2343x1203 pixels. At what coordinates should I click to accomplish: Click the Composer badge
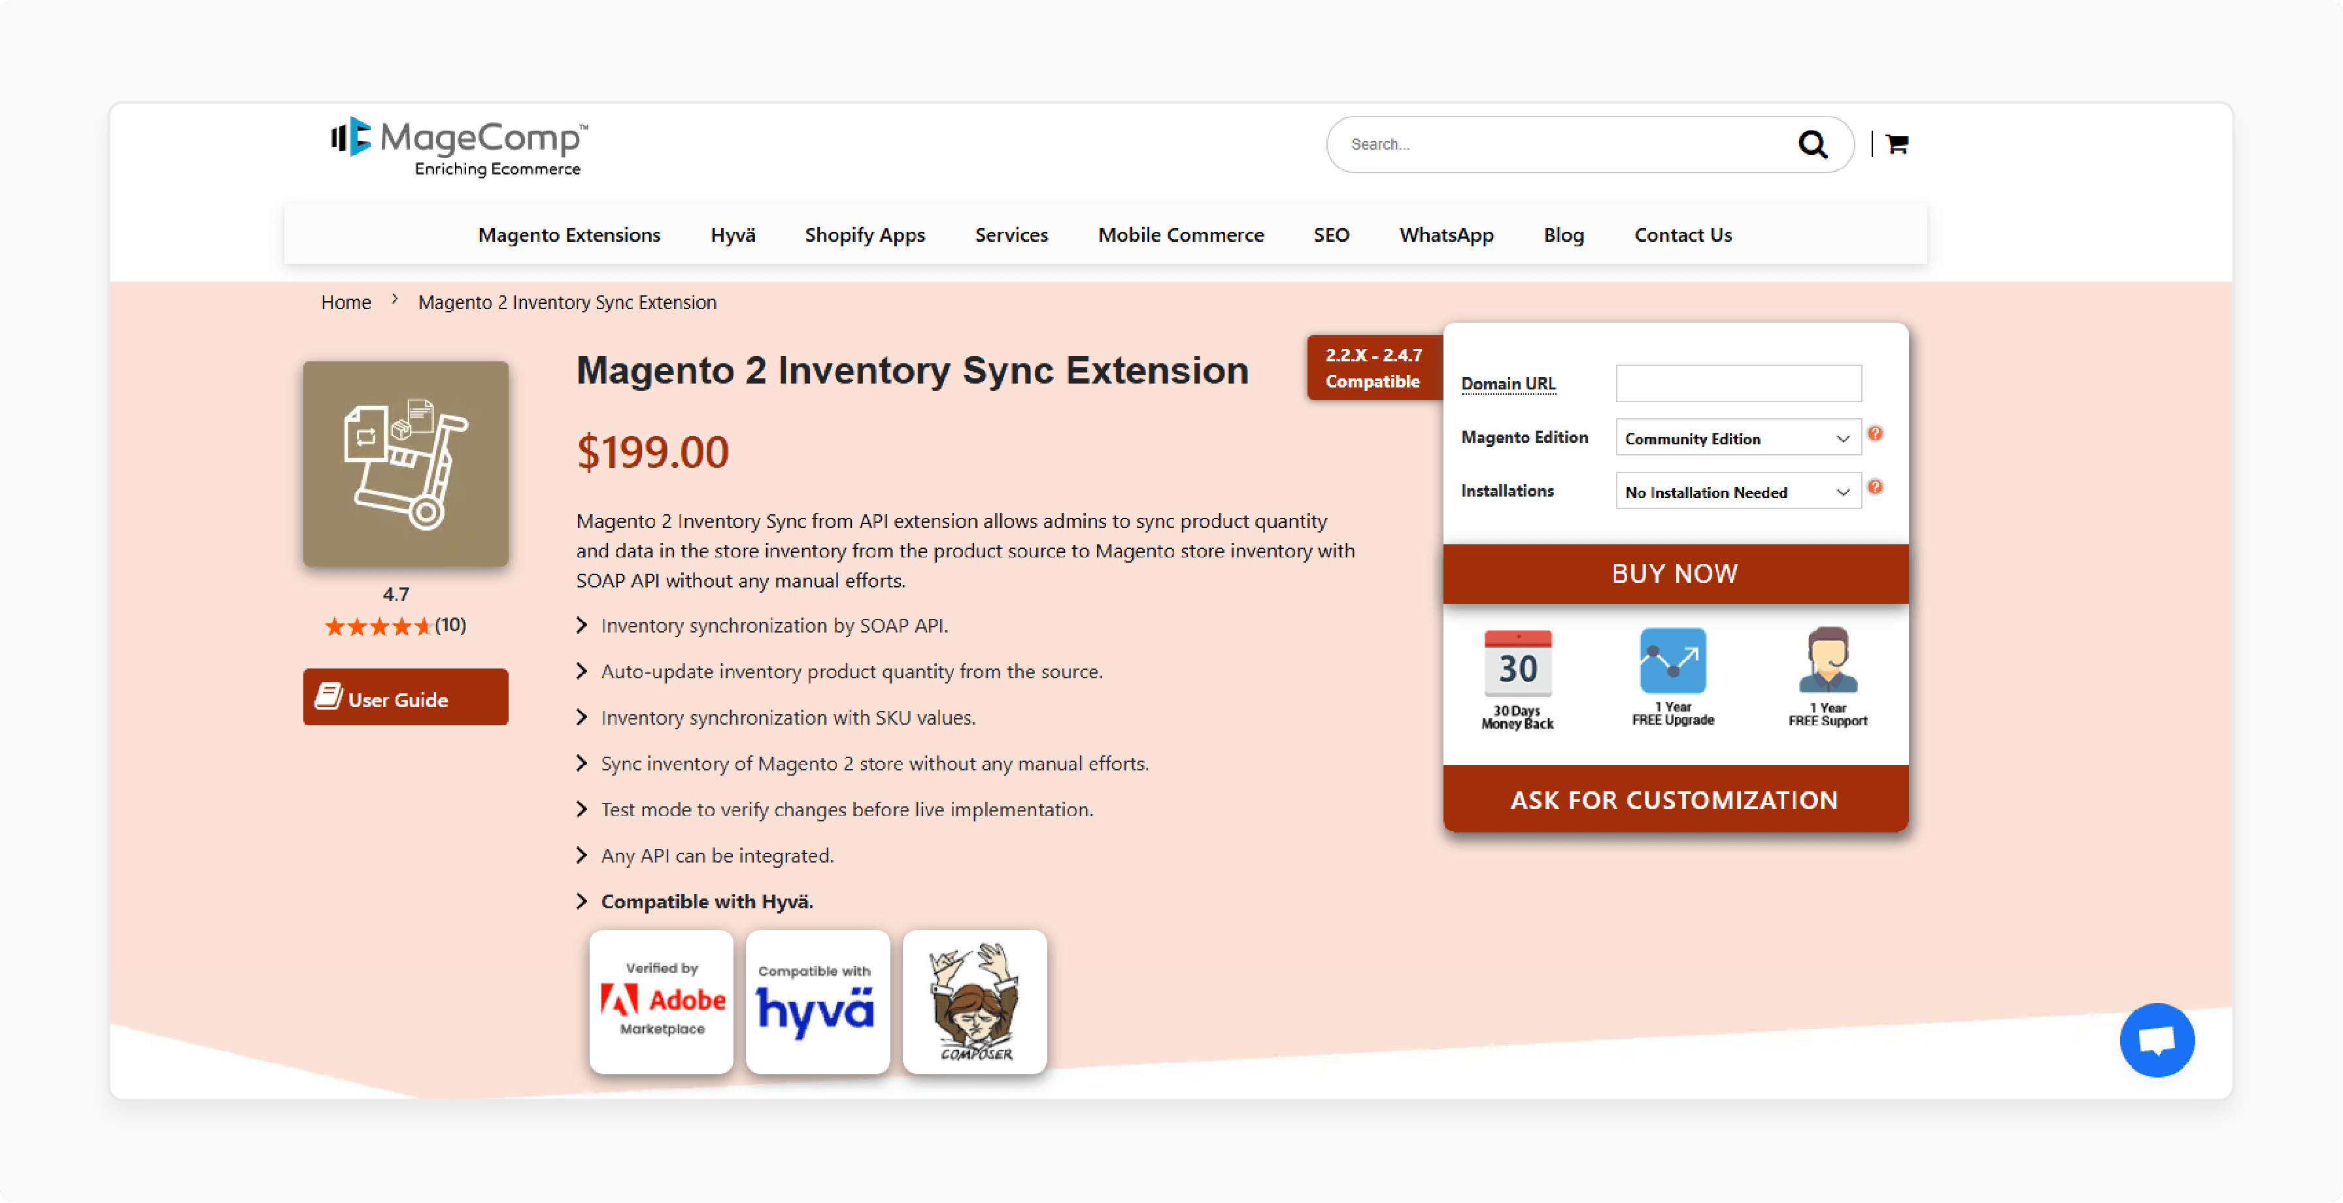pyautogui.click(x=974, y=1001)
